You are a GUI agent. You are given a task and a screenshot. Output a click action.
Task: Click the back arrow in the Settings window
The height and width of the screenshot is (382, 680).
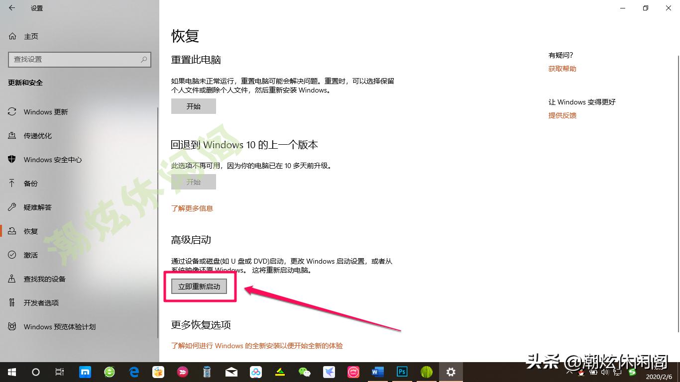(x=12, y=8)
